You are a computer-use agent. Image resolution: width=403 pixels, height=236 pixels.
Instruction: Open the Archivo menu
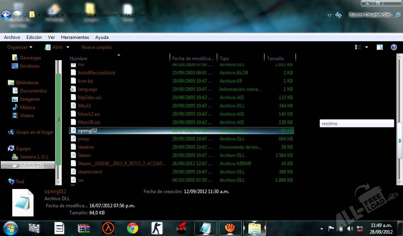click(12, 37)
